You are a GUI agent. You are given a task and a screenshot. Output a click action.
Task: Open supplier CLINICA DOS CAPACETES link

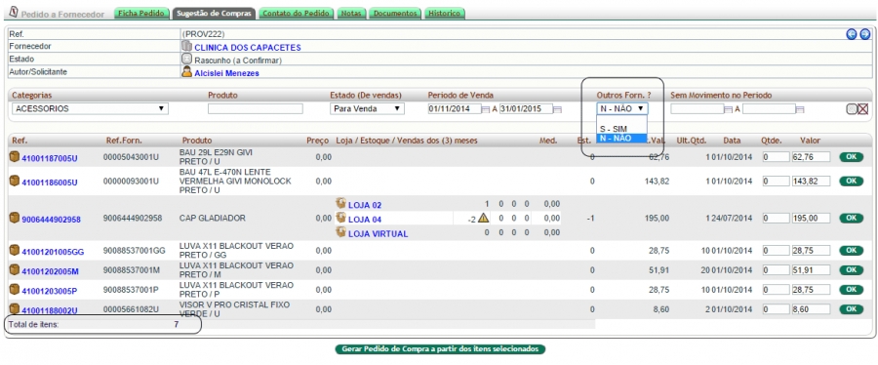click(248, 48)
